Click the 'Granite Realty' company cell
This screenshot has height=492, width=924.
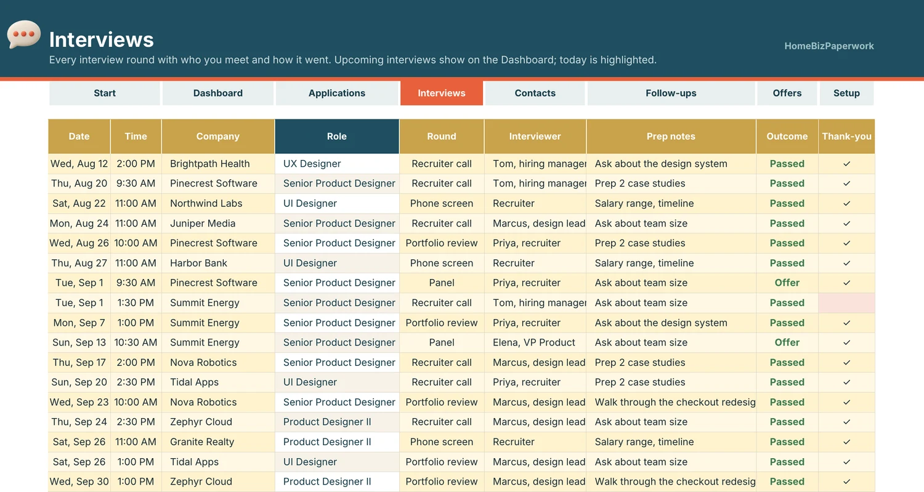tap(218, 442)
